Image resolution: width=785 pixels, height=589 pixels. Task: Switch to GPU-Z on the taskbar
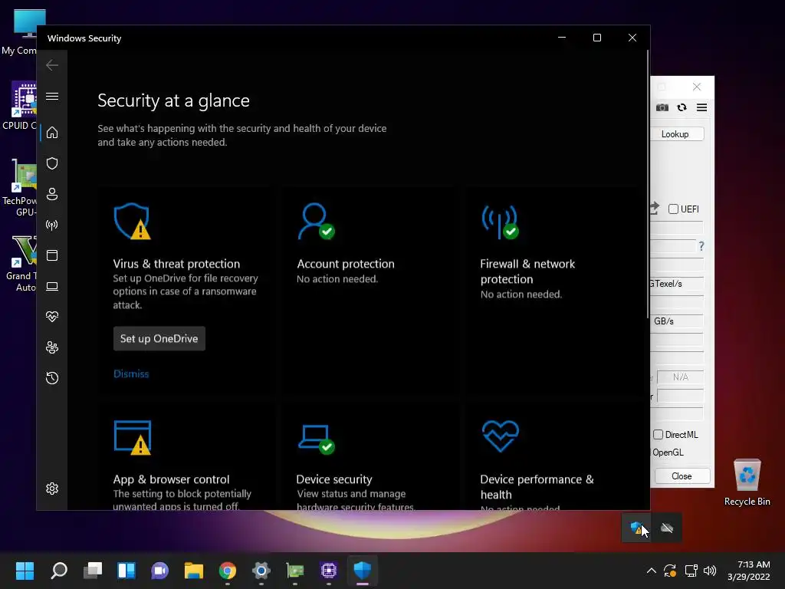pyautogui.click(x=295, y=571)
